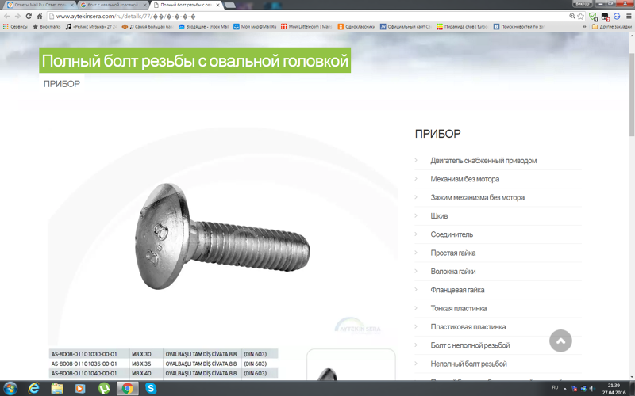Select the Полный болт резьбы tab
This screenshot has width=635, height=396.
click(x=185, y=5)
